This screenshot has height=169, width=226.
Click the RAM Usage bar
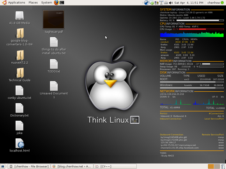[213, 64]
